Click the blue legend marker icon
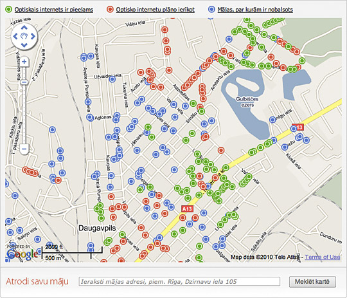The width and height of the screenshot is (347, 298). (211, 9)
